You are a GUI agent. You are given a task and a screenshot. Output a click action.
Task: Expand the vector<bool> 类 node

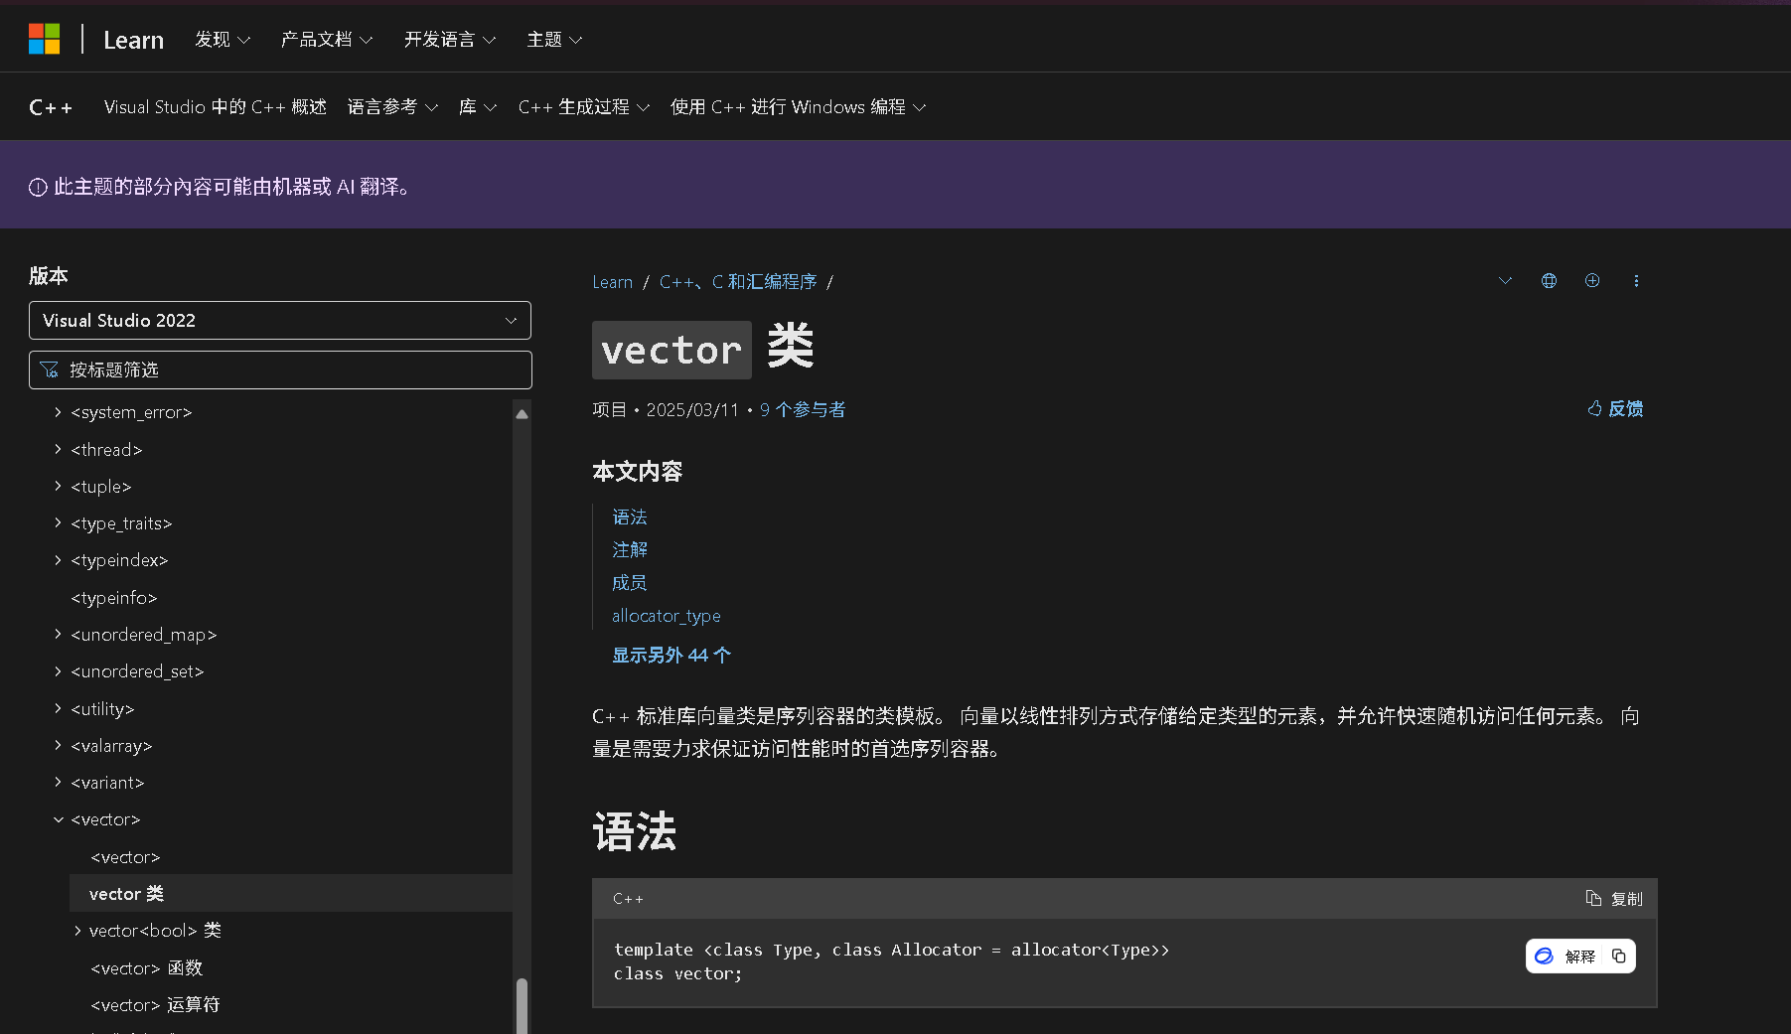(77, 931)
